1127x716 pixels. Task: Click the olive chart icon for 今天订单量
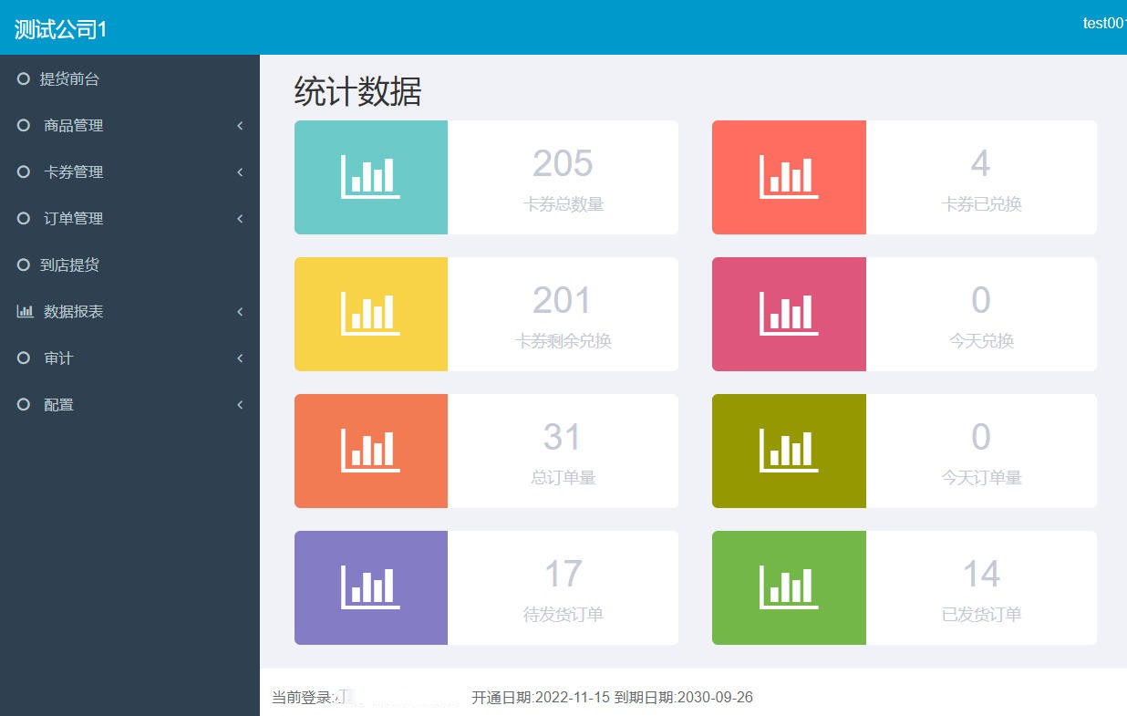(789, 451)
